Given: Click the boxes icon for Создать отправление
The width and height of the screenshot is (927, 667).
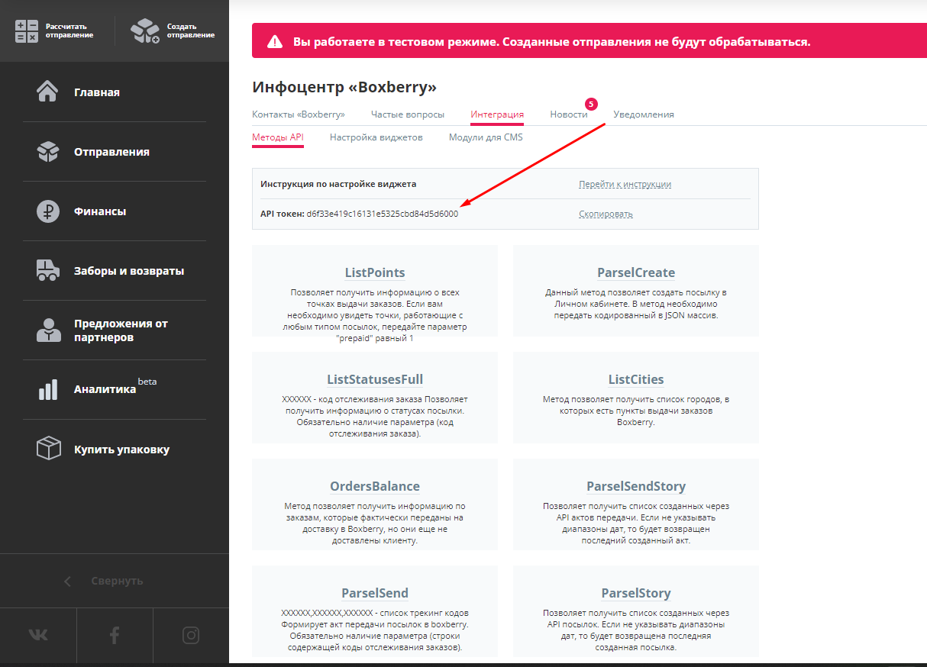Looking at the screenshot, I should 145,31.
